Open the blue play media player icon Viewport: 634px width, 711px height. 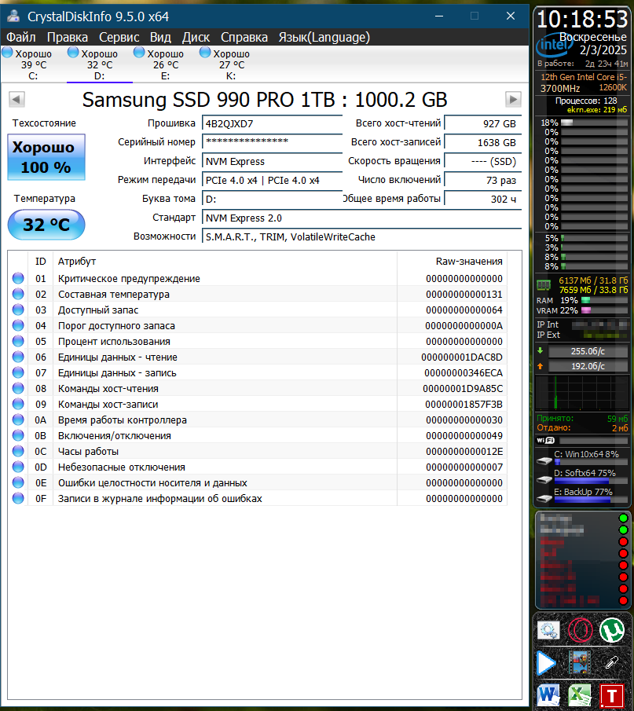[546, 663]
